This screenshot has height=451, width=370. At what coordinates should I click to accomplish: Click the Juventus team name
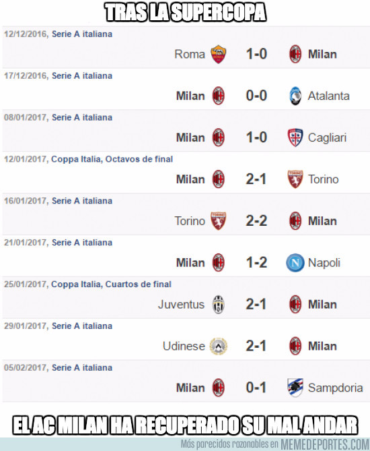click(181, 304)
